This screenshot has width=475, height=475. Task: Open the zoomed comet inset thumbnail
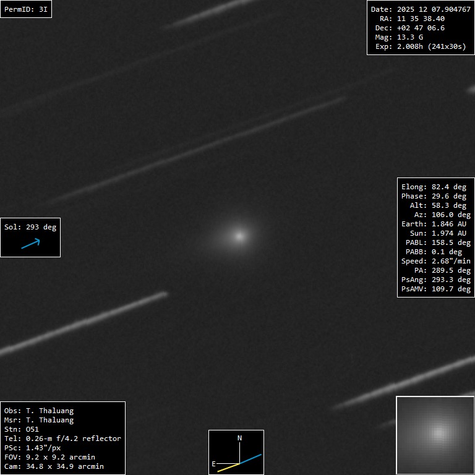click(435, 435)
